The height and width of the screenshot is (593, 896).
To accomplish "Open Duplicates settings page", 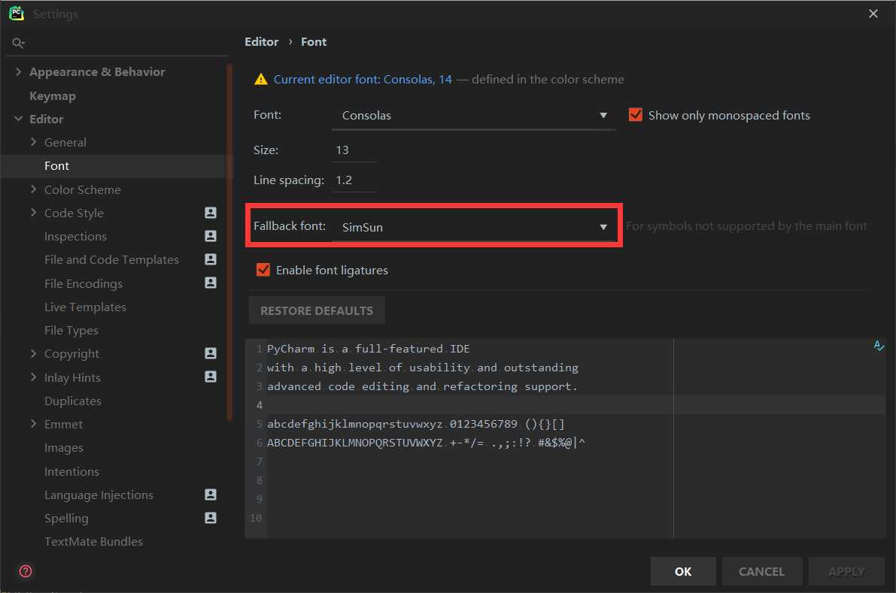I will [72, 401].
